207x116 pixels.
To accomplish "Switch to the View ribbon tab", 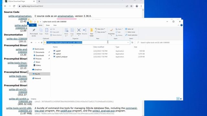I will click(55, 25).
